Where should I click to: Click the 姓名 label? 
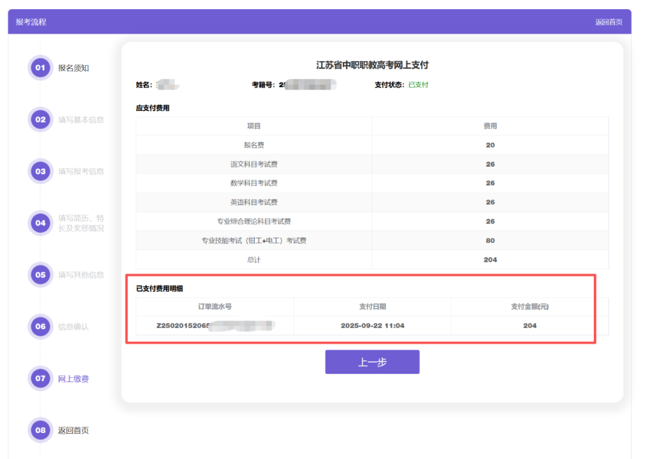click(144, 85)
